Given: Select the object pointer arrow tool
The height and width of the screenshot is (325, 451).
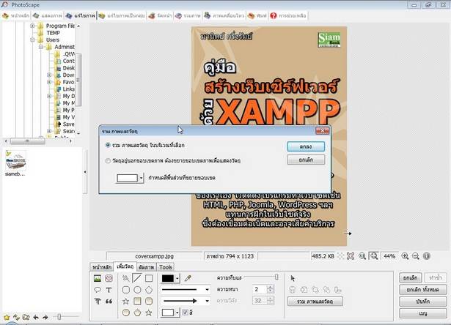Looking at the screenshot, I should 293,278.
